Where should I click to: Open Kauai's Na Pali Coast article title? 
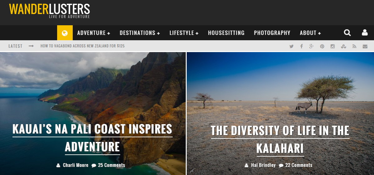click(92, 138)
